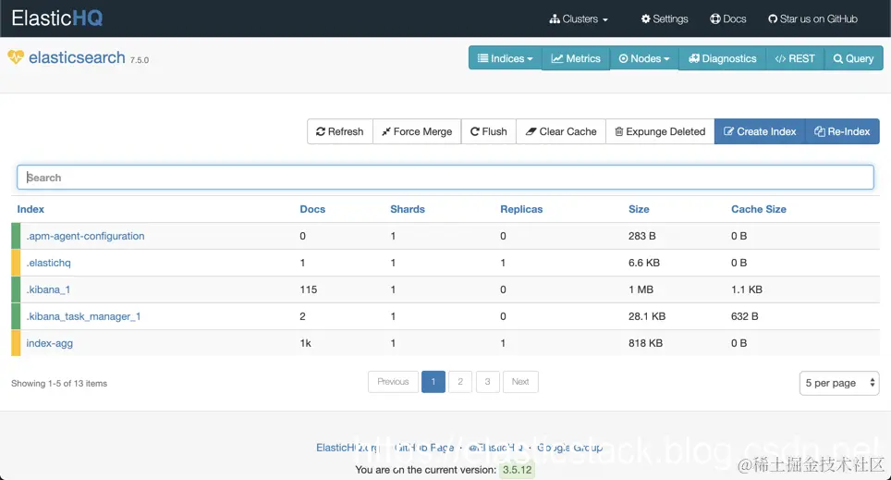Click the 115 docs count
The height and width of the screenshot is (480, 891).
309,289
